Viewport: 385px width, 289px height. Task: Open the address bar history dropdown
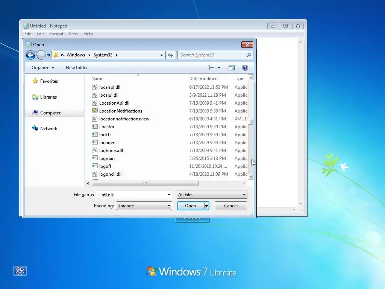[x=162, y=55]
